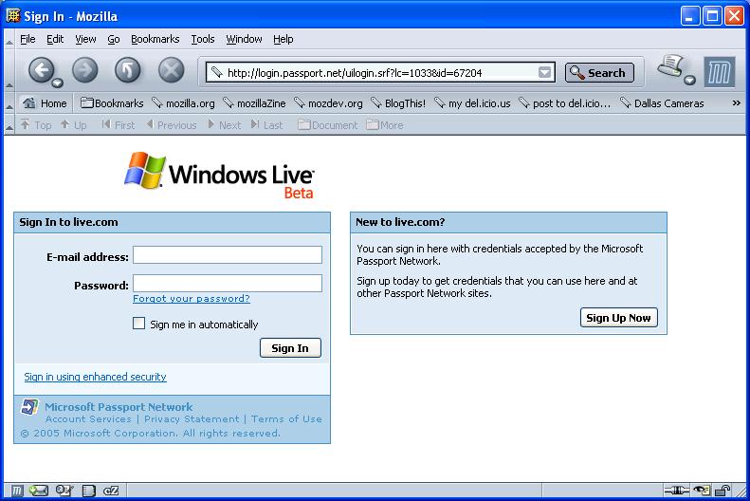The width and height of the screenshot is (750, 501).
Task: Open the Dallas Cameras bookmark
Action: [662, 102]
